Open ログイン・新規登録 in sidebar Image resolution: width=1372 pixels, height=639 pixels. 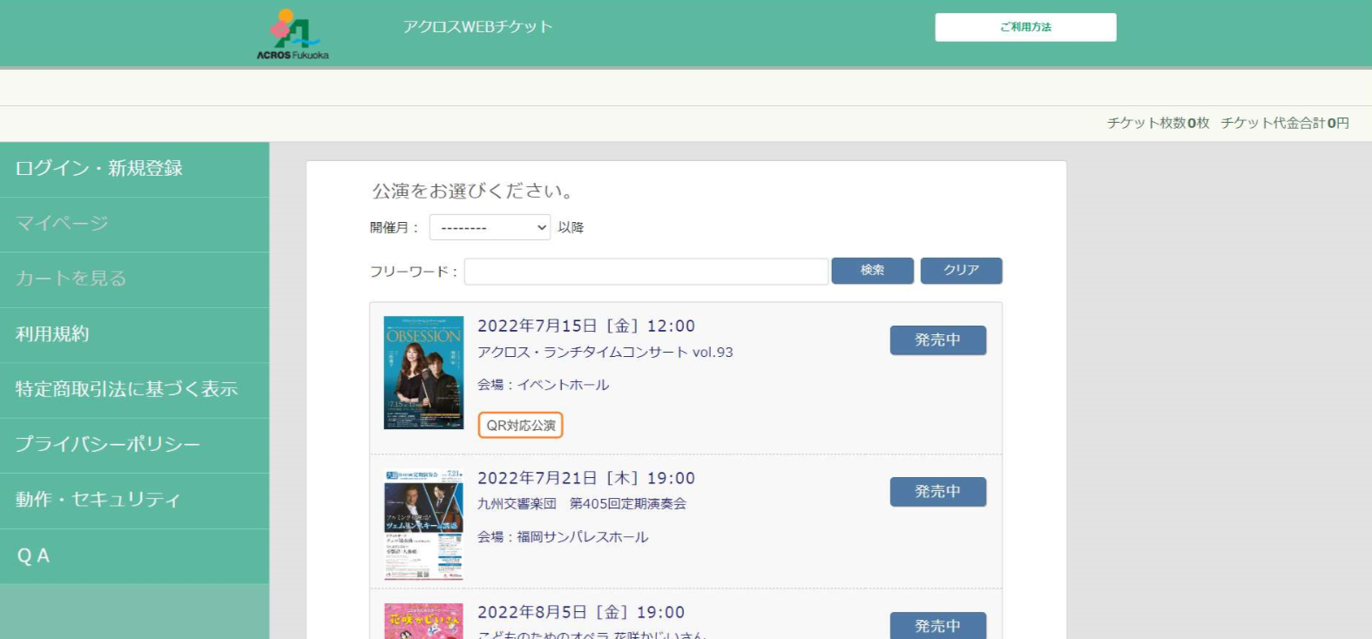pos(134,169)
